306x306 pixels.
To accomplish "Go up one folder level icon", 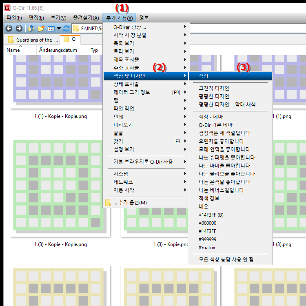I will tap(31, 29).
